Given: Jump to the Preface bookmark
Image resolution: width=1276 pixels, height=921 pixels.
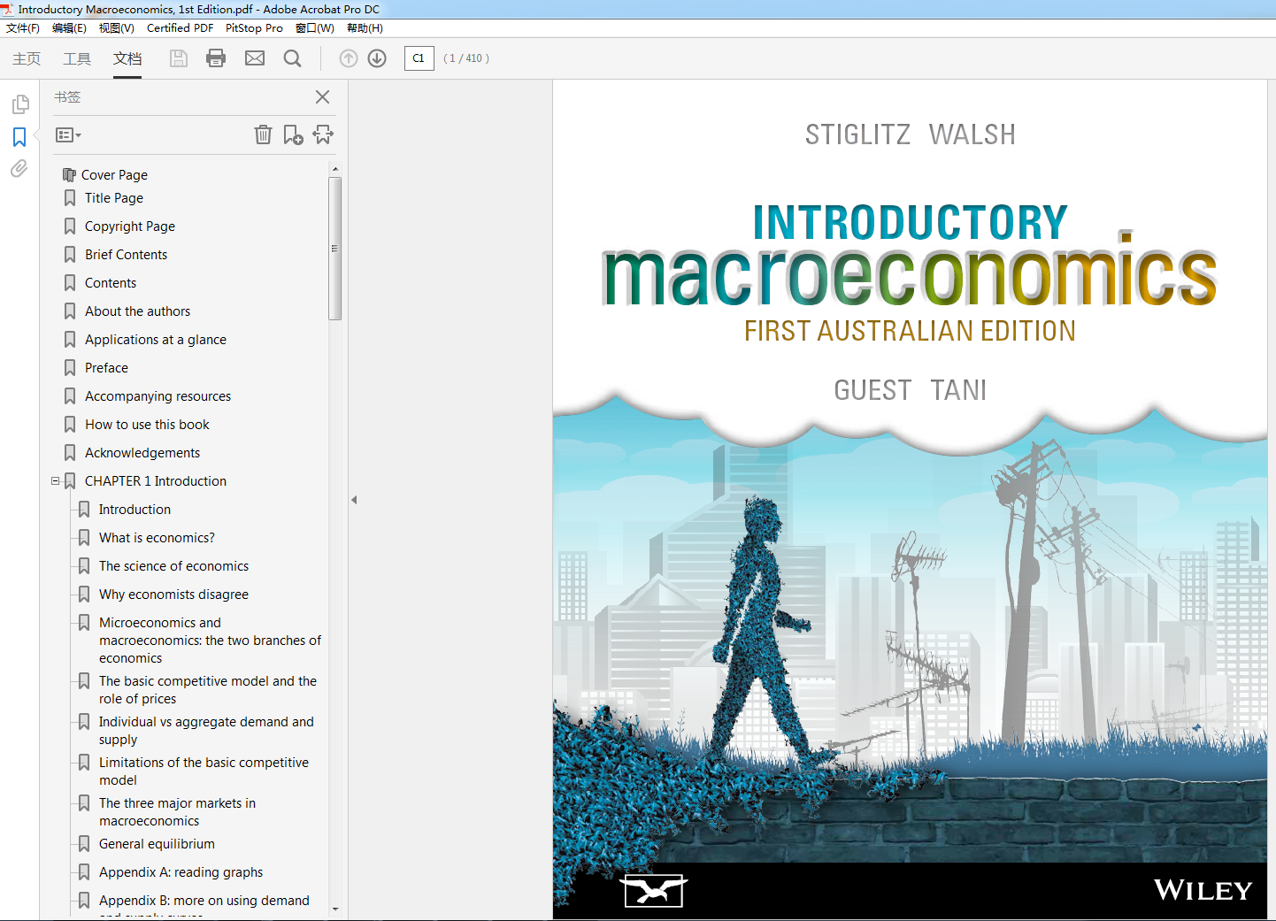Looking at the screenshot, I should 106,368.
